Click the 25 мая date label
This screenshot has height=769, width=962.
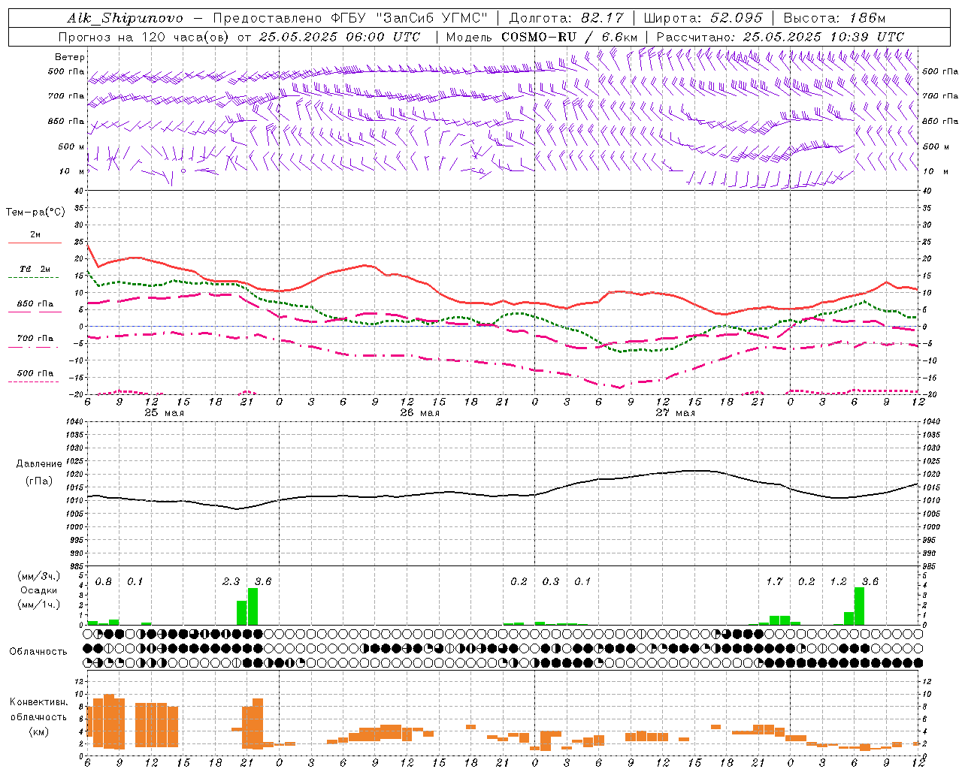165,413
